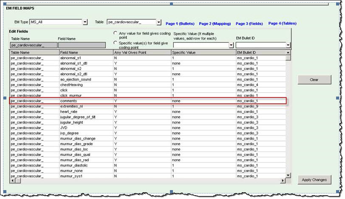Click the Table Name column header in the grid
This screenshot has width=345, height=199.
(34, 53)
